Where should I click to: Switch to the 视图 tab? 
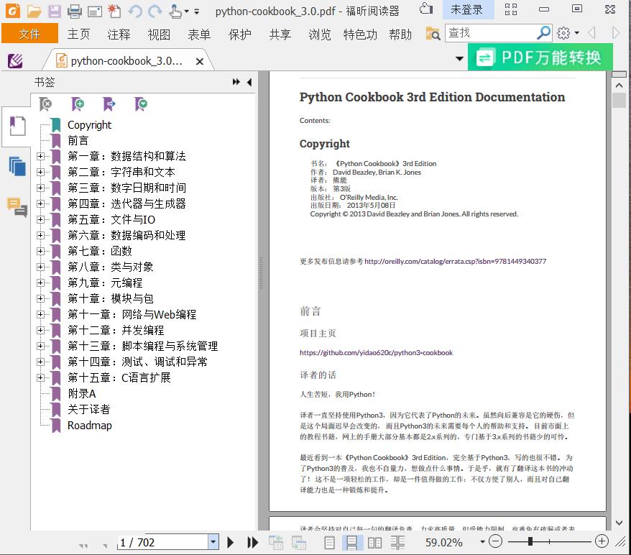coord(159,35)
